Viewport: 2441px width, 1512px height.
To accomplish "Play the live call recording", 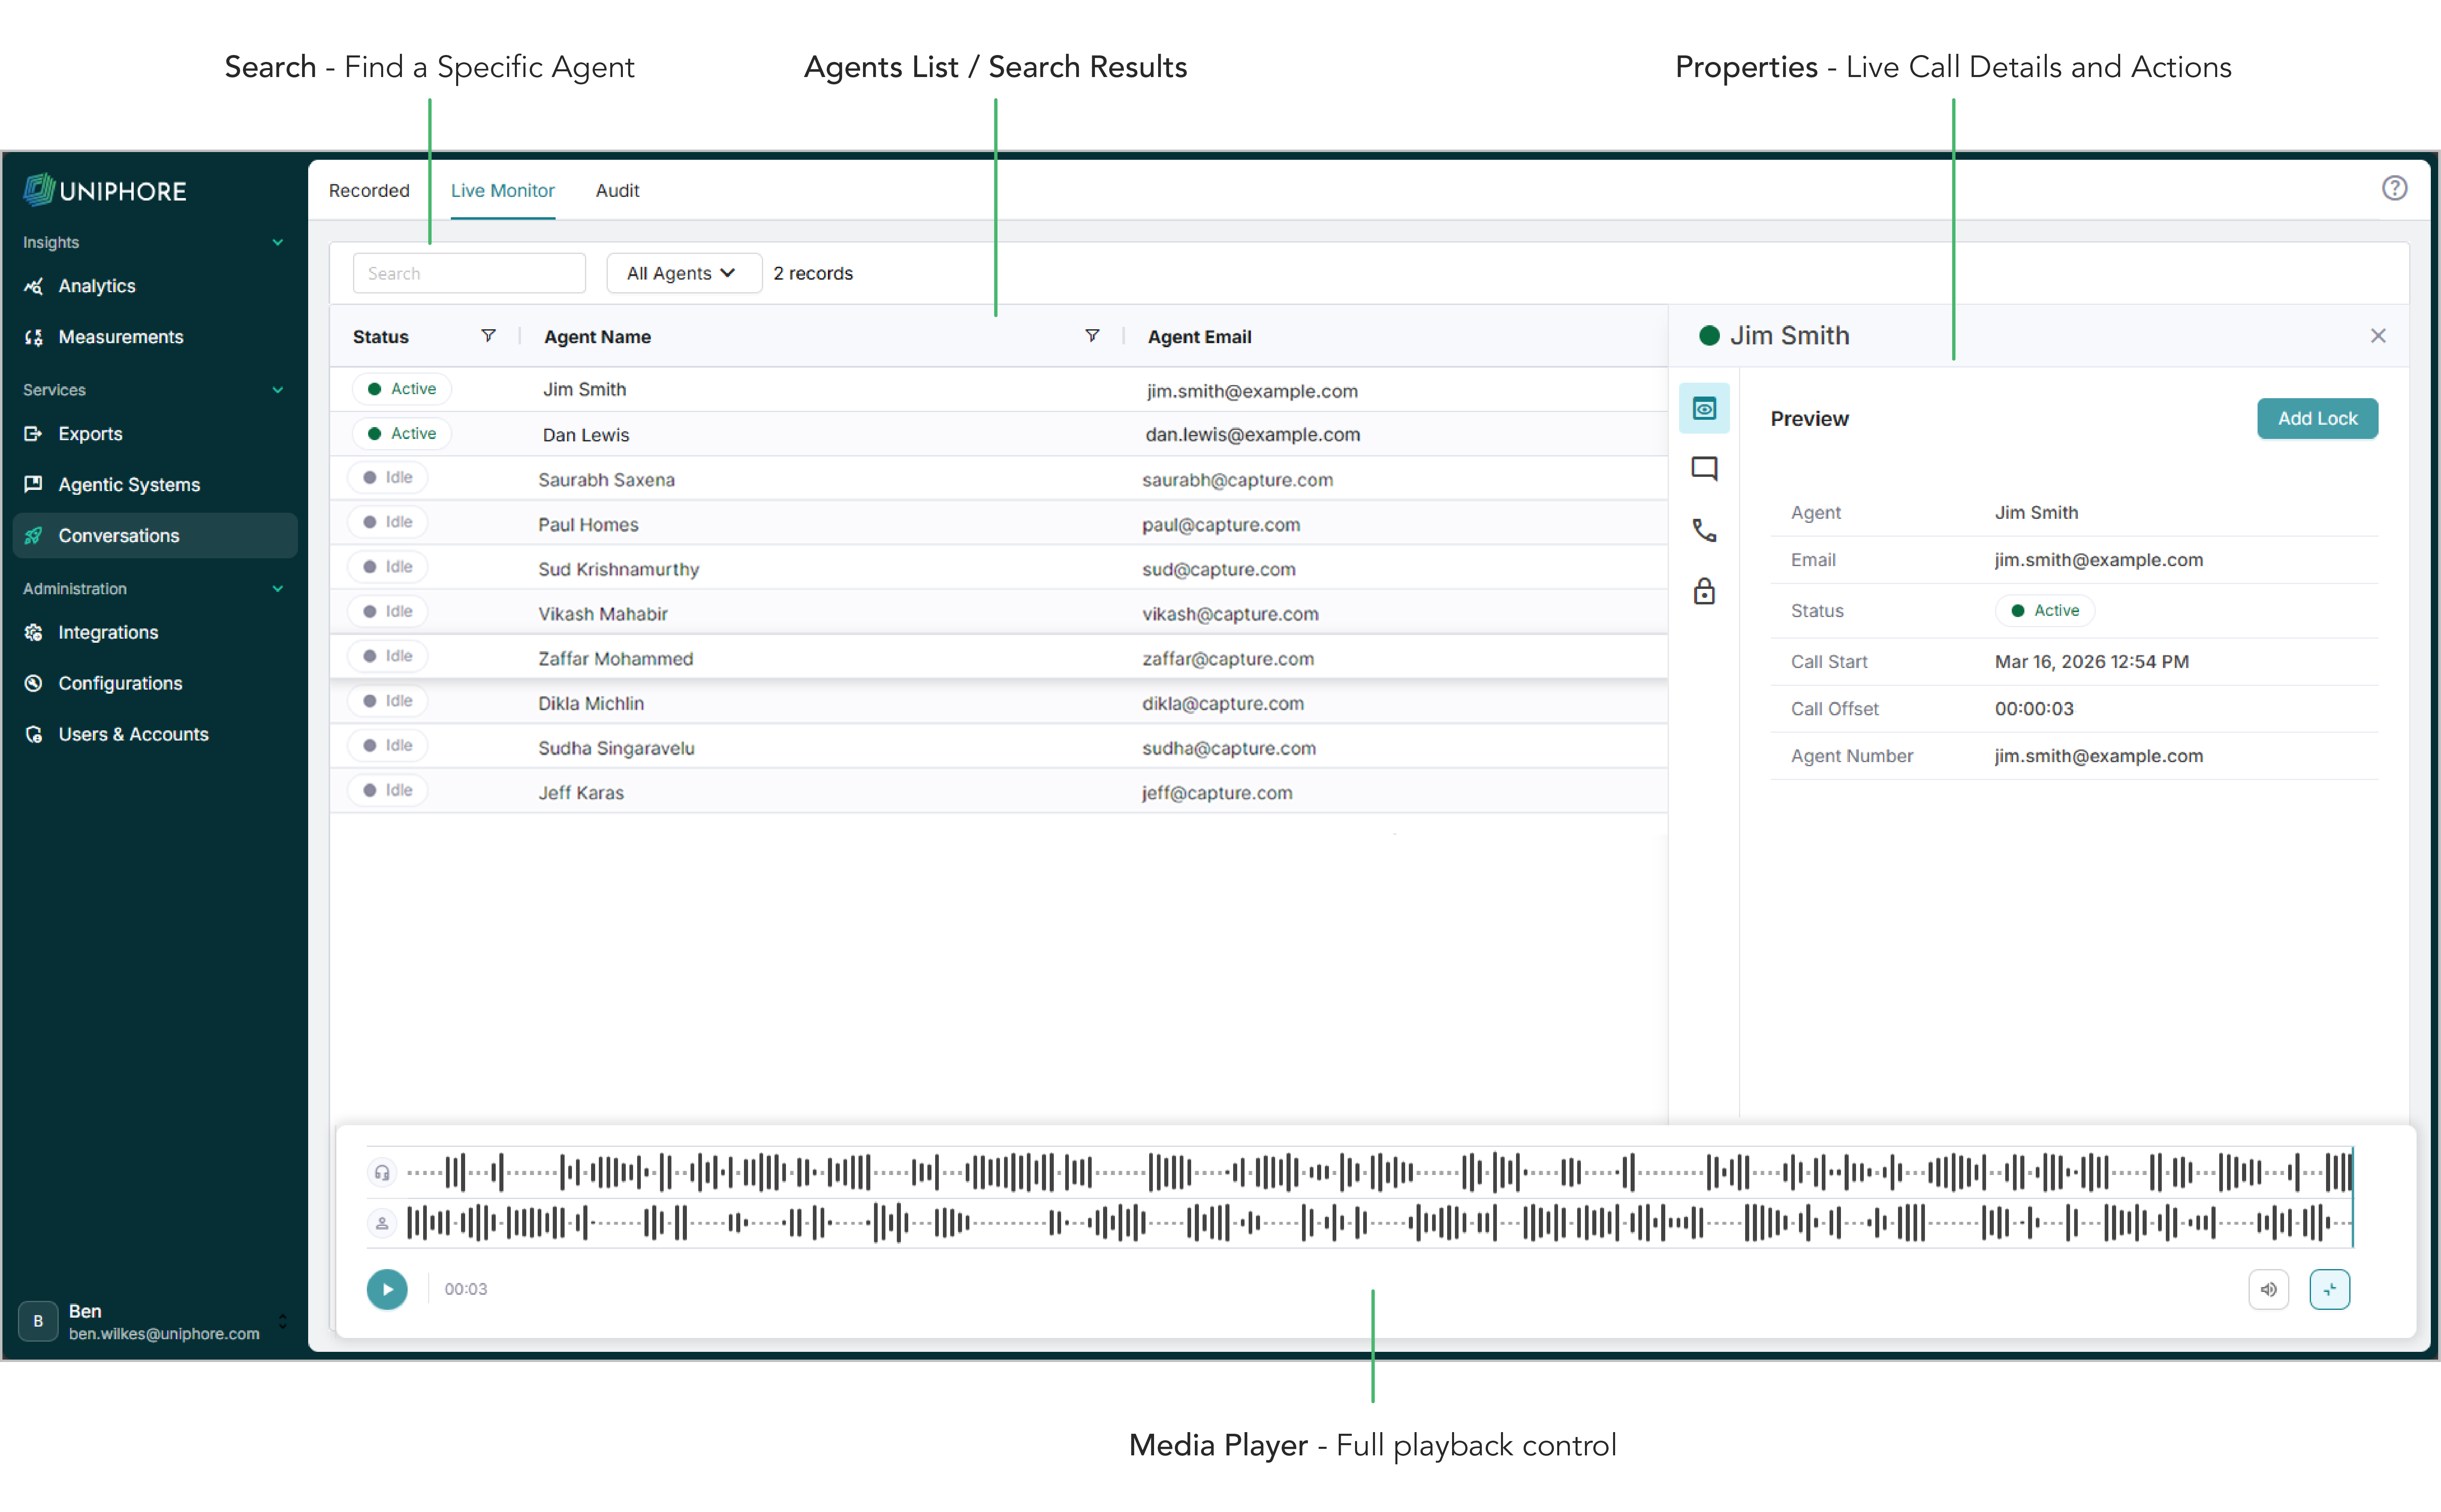I will (387, 1289).
